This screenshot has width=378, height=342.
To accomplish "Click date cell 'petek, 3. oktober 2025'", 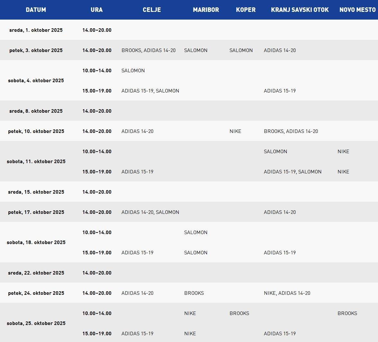I will (36, 50).
